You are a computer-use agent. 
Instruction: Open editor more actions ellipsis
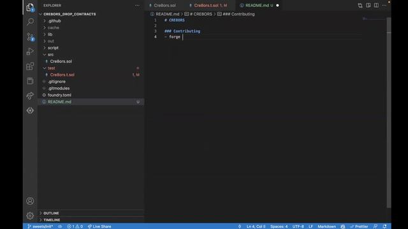(384, 6)
